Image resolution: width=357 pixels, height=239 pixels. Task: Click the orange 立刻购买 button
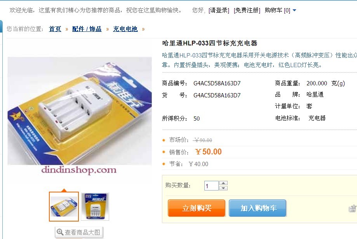(x=197, y=208)
